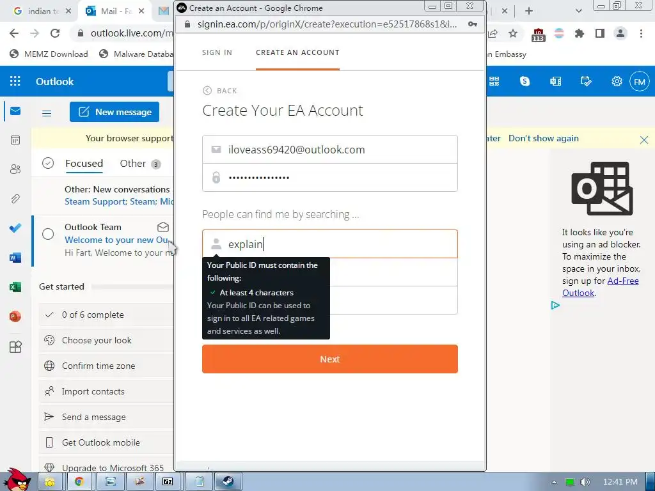Open Confirm time zone item
This screenshot has height=491, width=655.
click(x=107, y=366)
